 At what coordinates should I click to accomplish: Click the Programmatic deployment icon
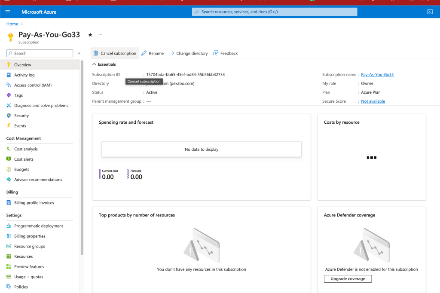tap(9, 226)
